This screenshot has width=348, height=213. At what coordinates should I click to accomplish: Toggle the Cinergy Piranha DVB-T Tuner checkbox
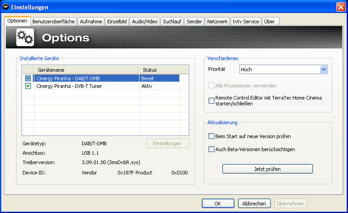point(28,86)
